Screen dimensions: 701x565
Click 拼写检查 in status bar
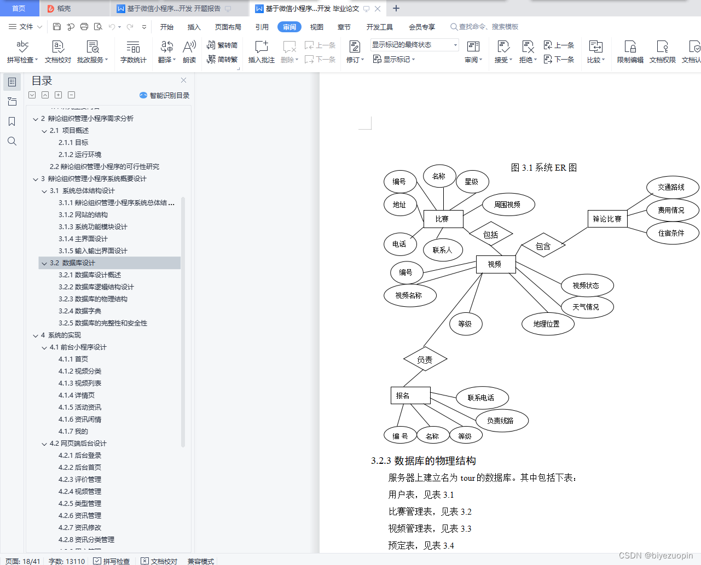[x=112, y=561]
